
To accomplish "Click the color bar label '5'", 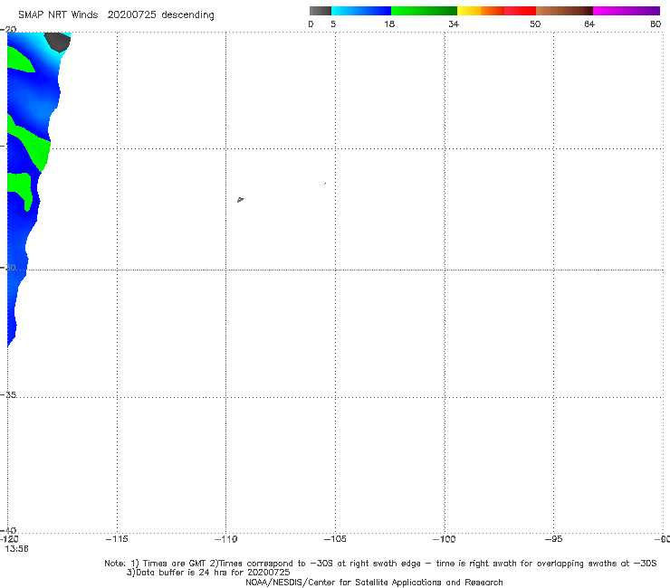I will point(333,24).
